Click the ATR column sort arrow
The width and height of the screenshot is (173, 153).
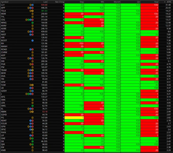click(x=165, y=2)
